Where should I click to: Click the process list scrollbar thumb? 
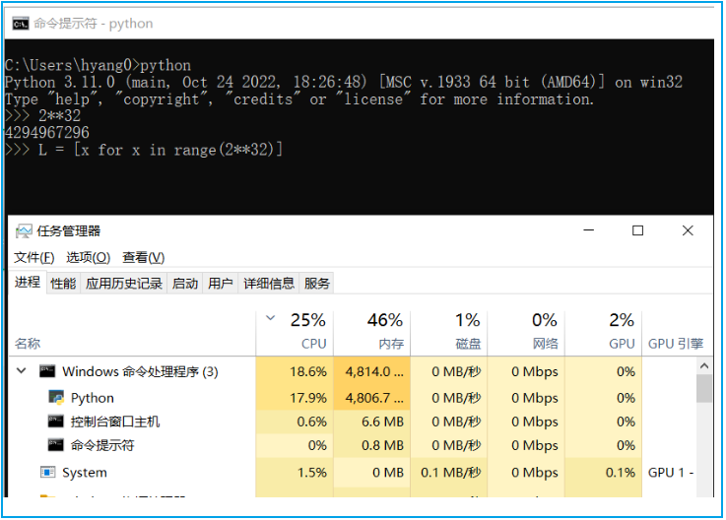point(704,388)
